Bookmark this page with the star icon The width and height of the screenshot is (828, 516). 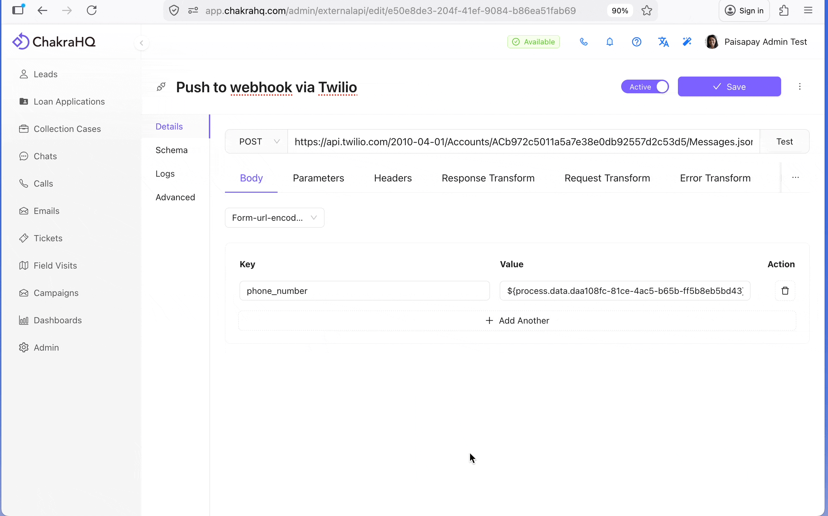[x=646, y=11]
